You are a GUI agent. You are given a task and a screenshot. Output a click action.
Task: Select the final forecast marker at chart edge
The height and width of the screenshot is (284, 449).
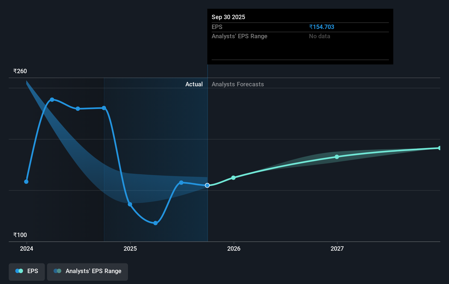point(439,148)
